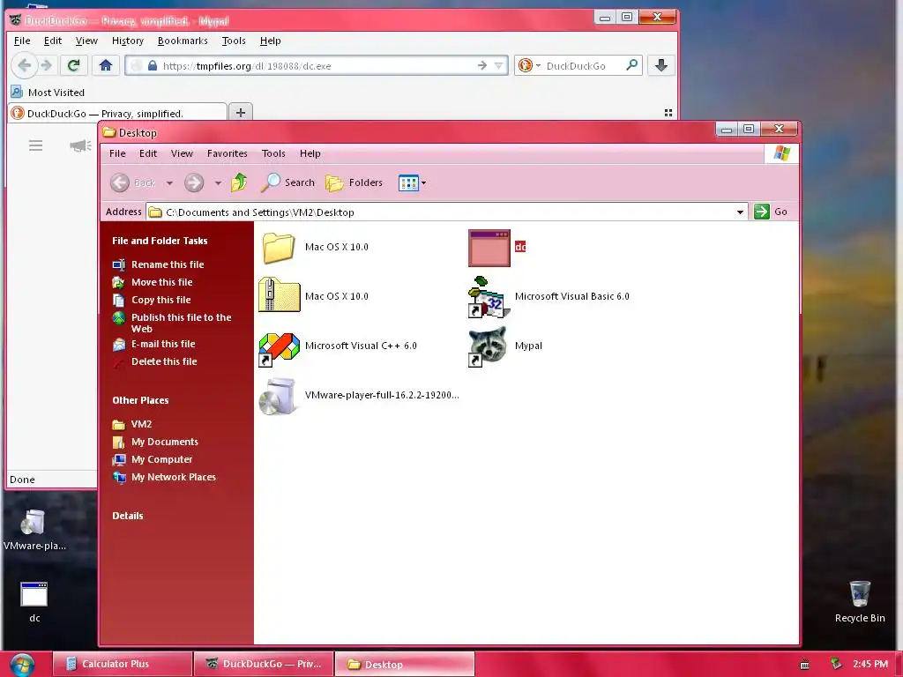Switch to Calculator Plus in taskbar
The height and width of the screenshot is (677, 903).
click(122, 665)
